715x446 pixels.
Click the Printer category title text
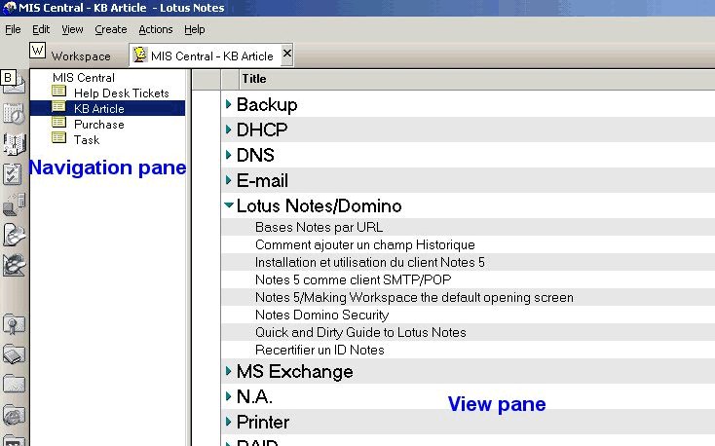263,422
